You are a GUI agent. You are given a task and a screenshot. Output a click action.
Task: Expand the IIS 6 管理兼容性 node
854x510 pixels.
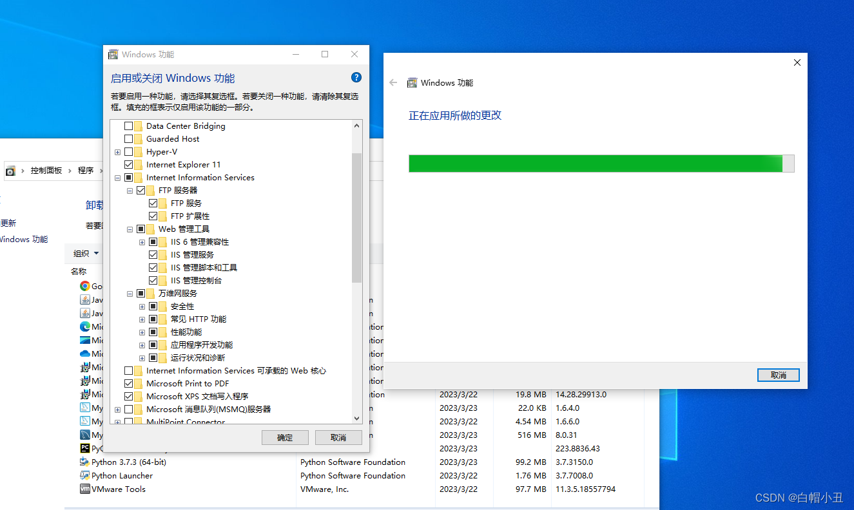142,242
